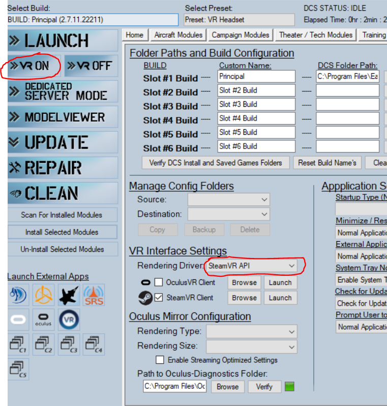This screenshot has width=387, height=406.
Task: Click Scan For Installed Modules
Action: click(63, 215)
